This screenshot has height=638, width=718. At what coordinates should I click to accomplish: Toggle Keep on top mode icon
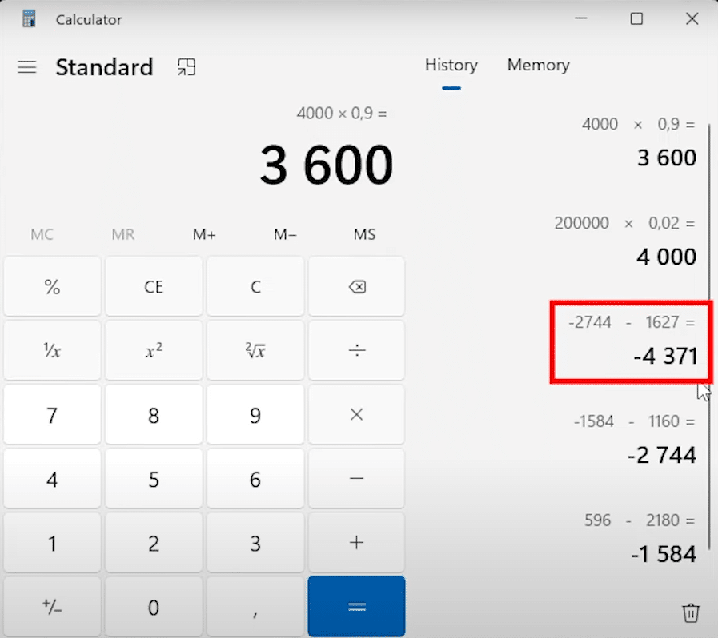[187, 67]
